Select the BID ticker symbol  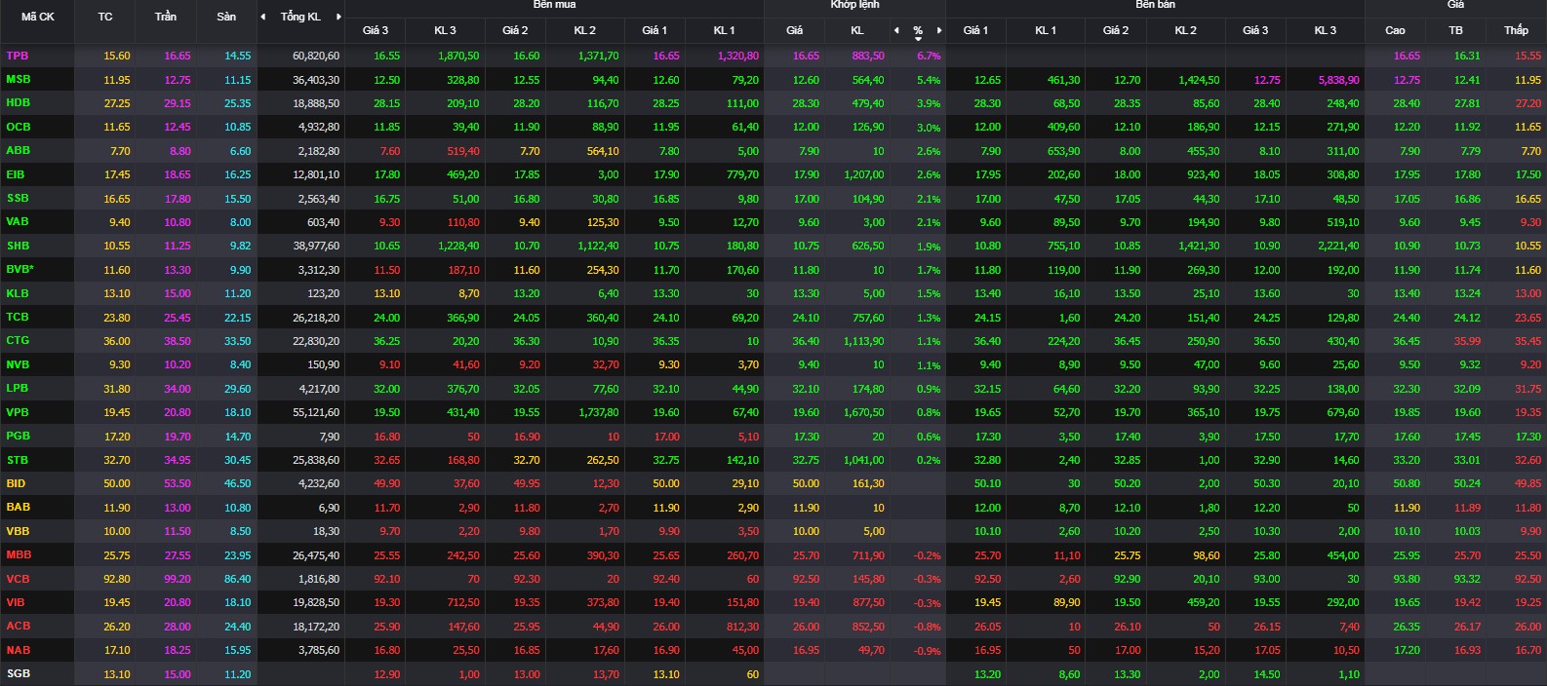pyautogui.click(x=16, y=483)
